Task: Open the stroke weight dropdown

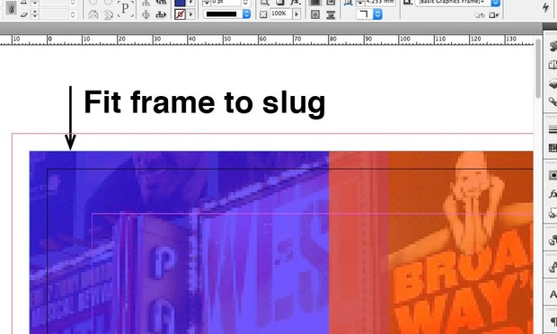Action: point(246,3)
